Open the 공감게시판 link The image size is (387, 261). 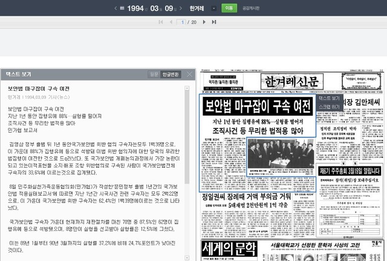point(251,8)
